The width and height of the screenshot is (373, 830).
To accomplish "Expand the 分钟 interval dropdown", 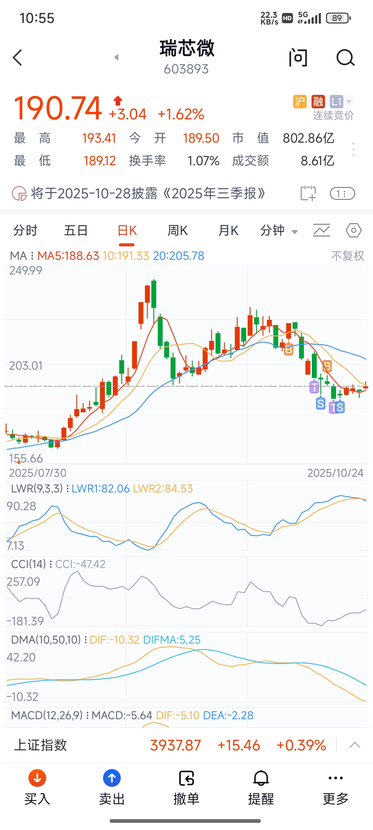I will [x=279, y=231].
